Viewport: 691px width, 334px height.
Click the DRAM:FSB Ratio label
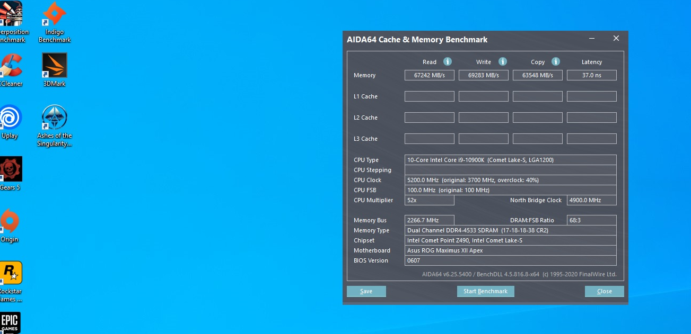[532, 220]
